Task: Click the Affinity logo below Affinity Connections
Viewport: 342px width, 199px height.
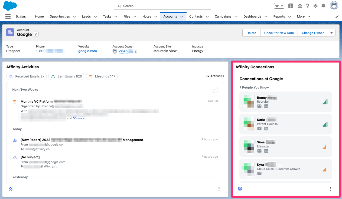Action: point(240,189)
